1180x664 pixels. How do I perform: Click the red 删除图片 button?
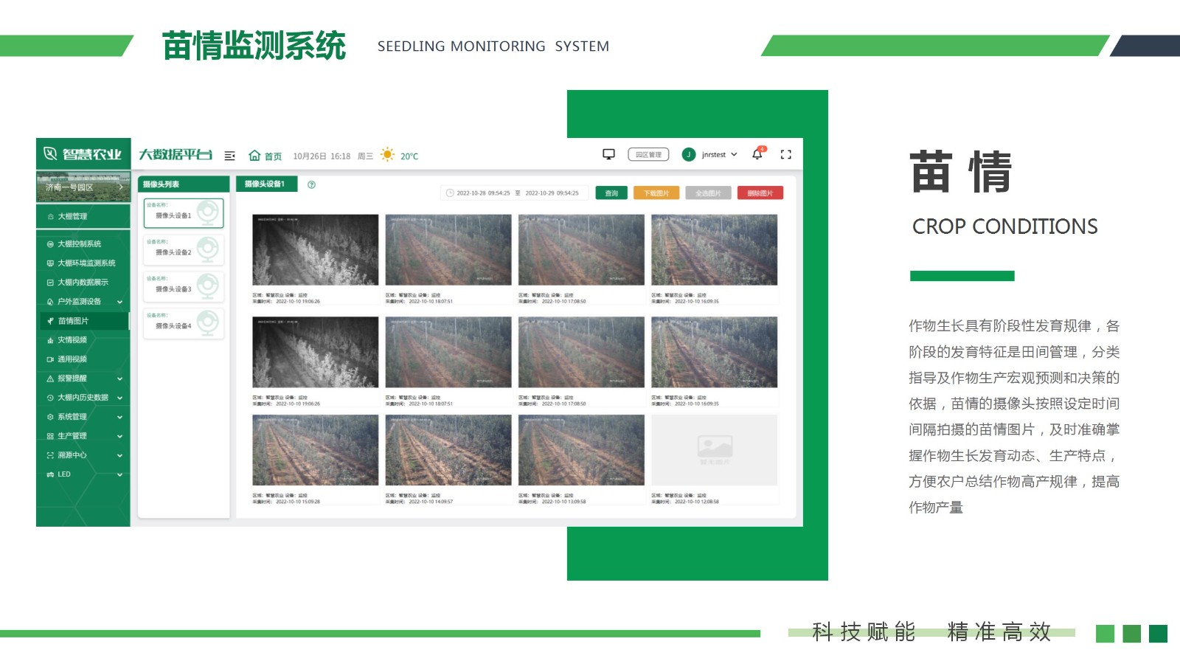click(760, 193)
